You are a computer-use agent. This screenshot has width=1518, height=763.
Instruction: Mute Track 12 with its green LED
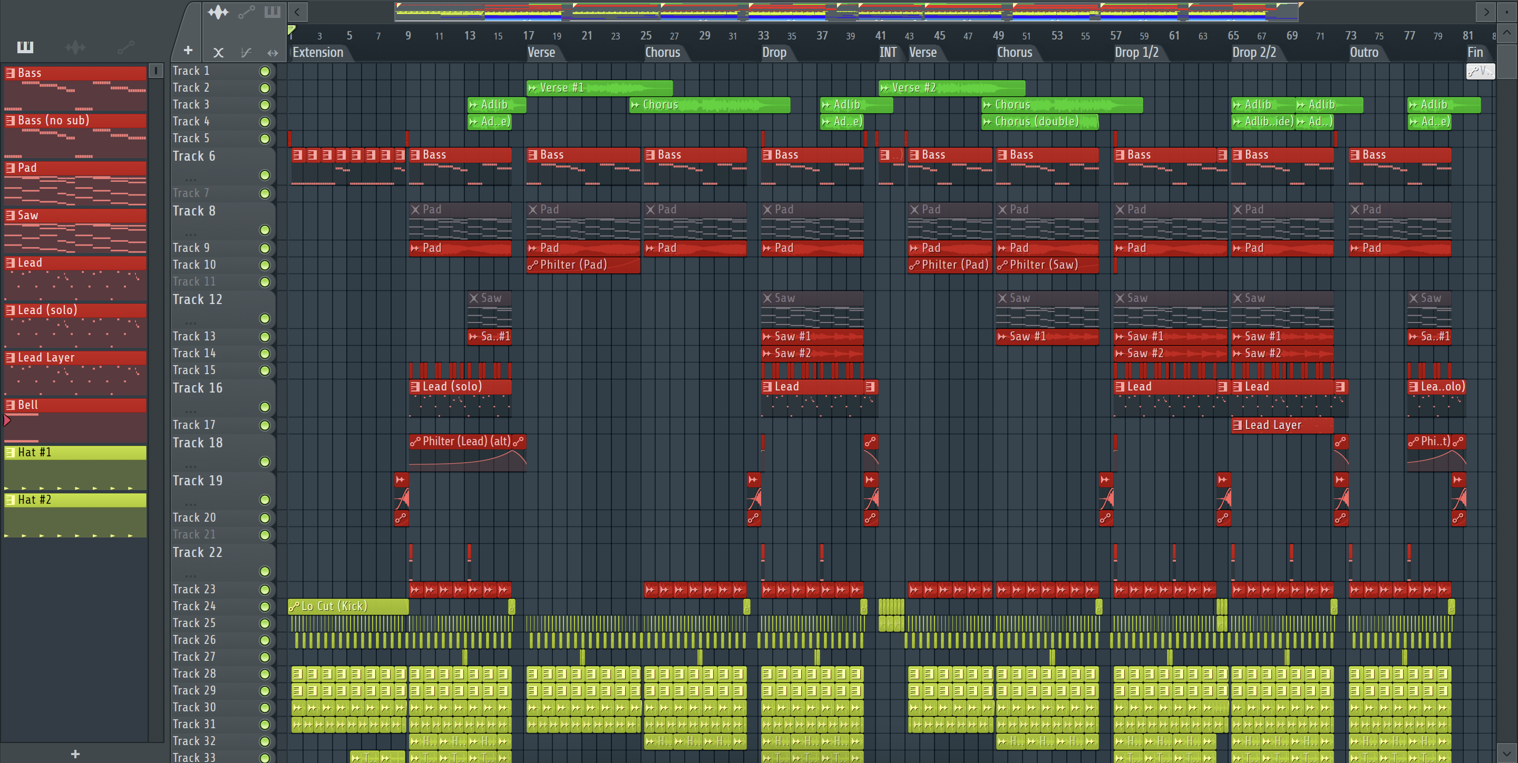[x=265, y=319]
